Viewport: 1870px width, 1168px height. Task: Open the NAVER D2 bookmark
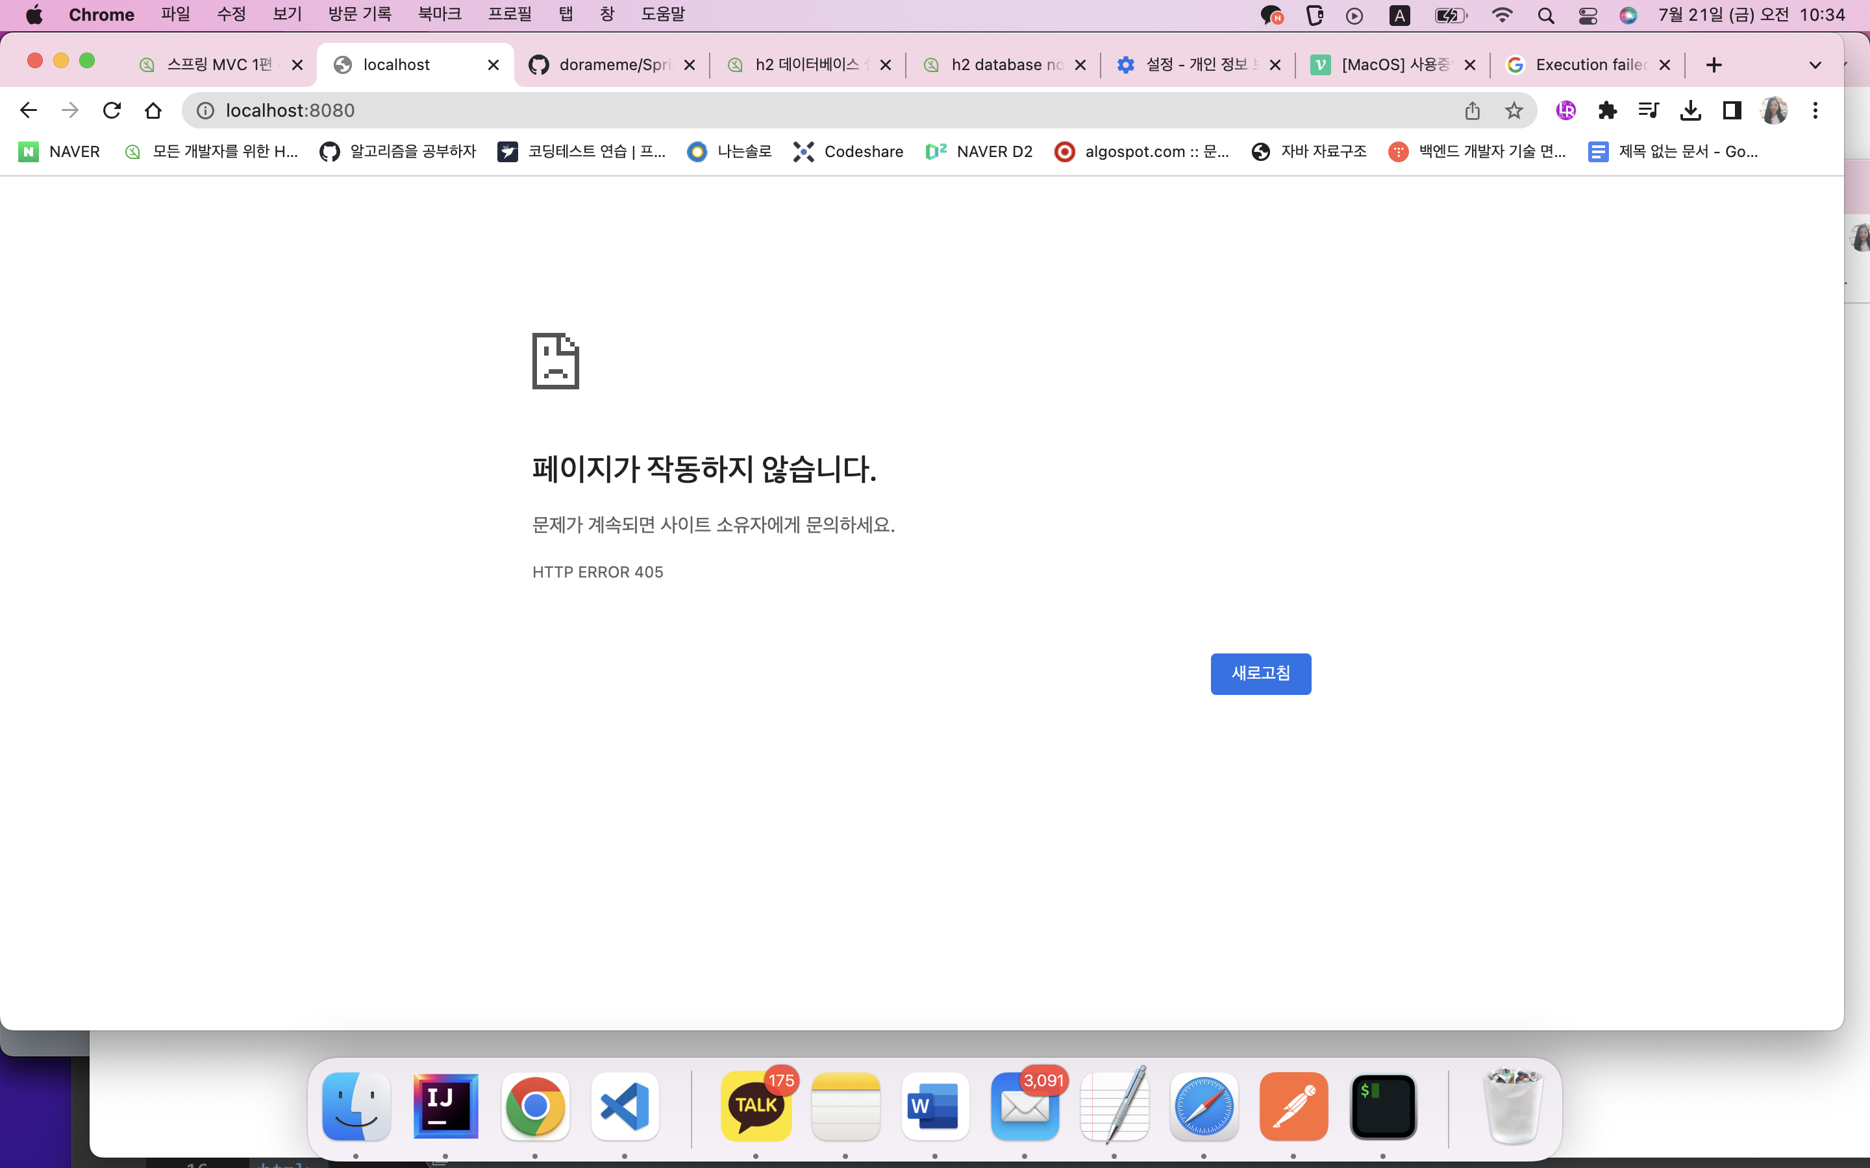pyautogui.click(x=979, y=151)
